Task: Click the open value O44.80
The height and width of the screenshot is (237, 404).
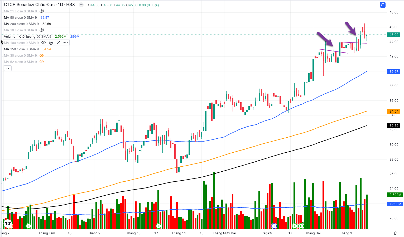Action: click(94, 5)
